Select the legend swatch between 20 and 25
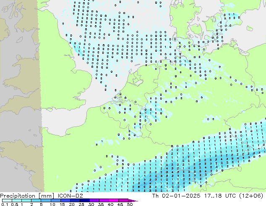266x206 pixels. pos(75,201)
